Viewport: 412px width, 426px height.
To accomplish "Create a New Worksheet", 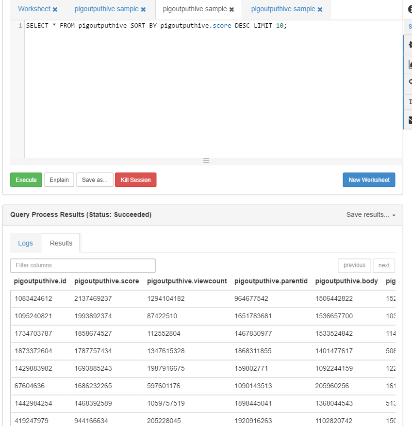I will click(369, 180).
